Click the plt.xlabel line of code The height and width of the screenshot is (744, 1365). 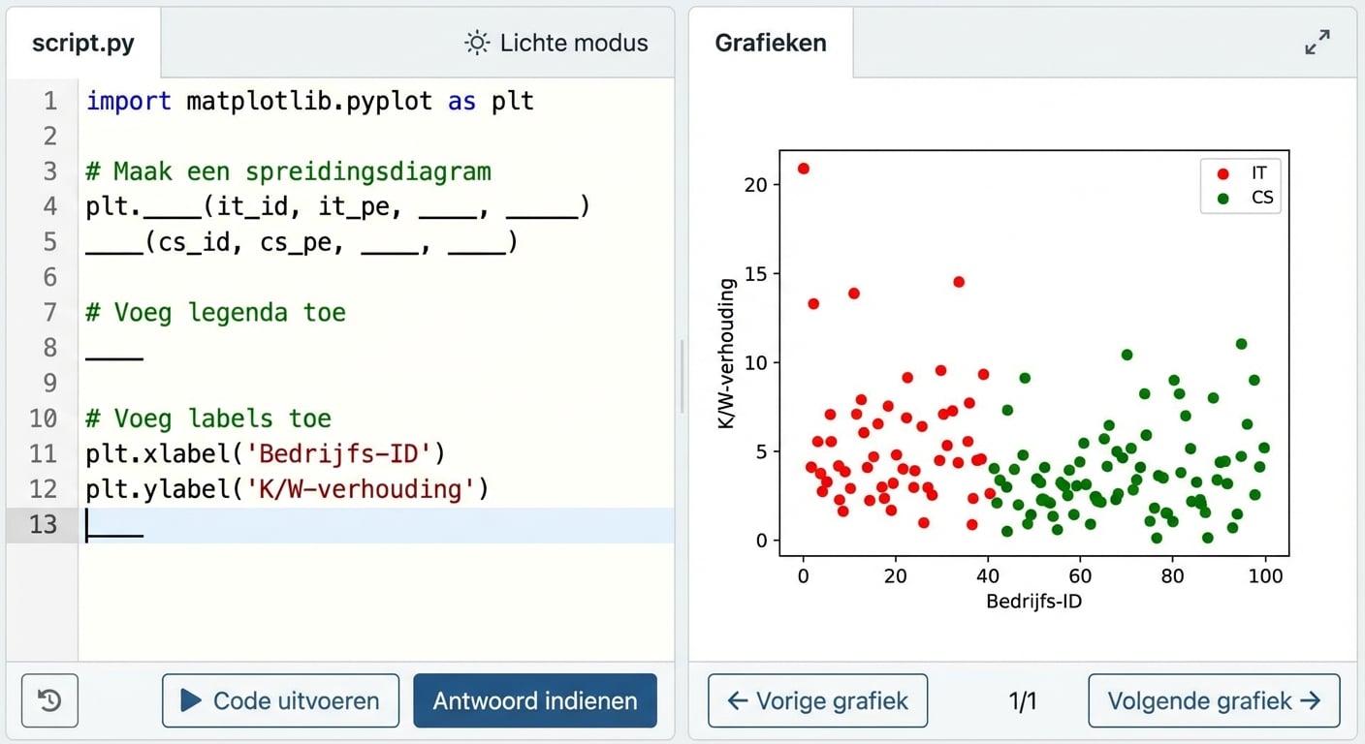click(x=265, y=453)
